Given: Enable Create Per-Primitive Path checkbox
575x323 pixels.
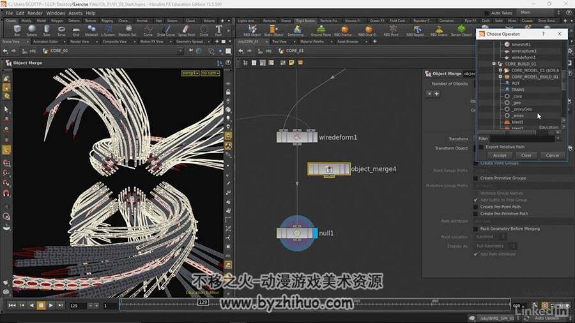Looking at the screenshot, I should click(475, 213).
